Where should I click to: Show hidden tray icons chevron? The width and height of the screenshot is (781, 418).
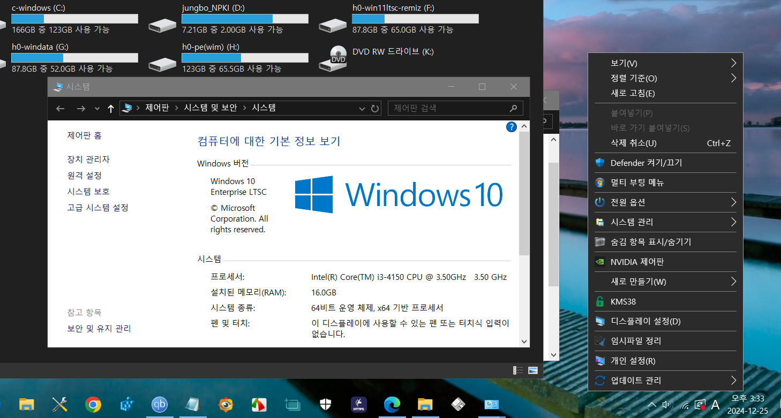click(652, 405)
